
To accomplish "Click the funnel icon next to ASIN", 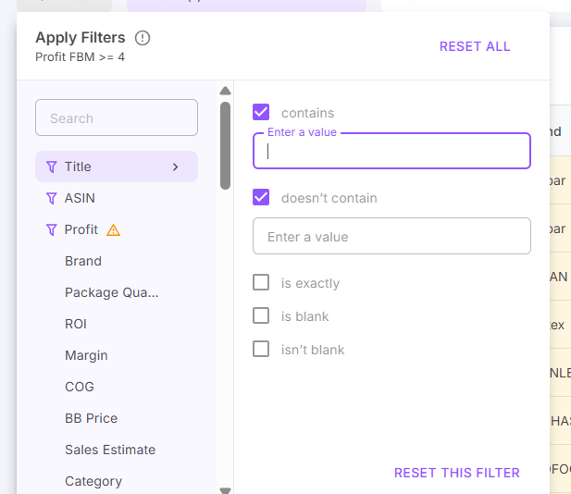I will pyautogui.click(x=52, y=198).
